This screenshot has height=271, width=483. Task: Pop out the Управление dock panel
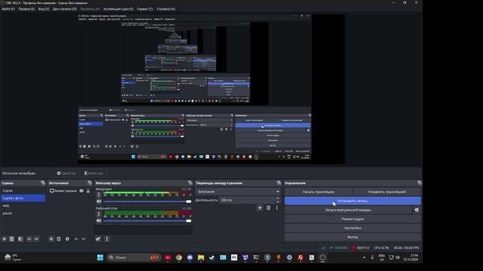coord(419,183)
